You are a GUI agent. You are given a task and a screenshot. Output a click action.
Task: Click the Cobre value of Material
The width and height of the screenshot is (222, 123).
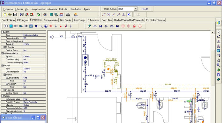(x=34, y=105)
